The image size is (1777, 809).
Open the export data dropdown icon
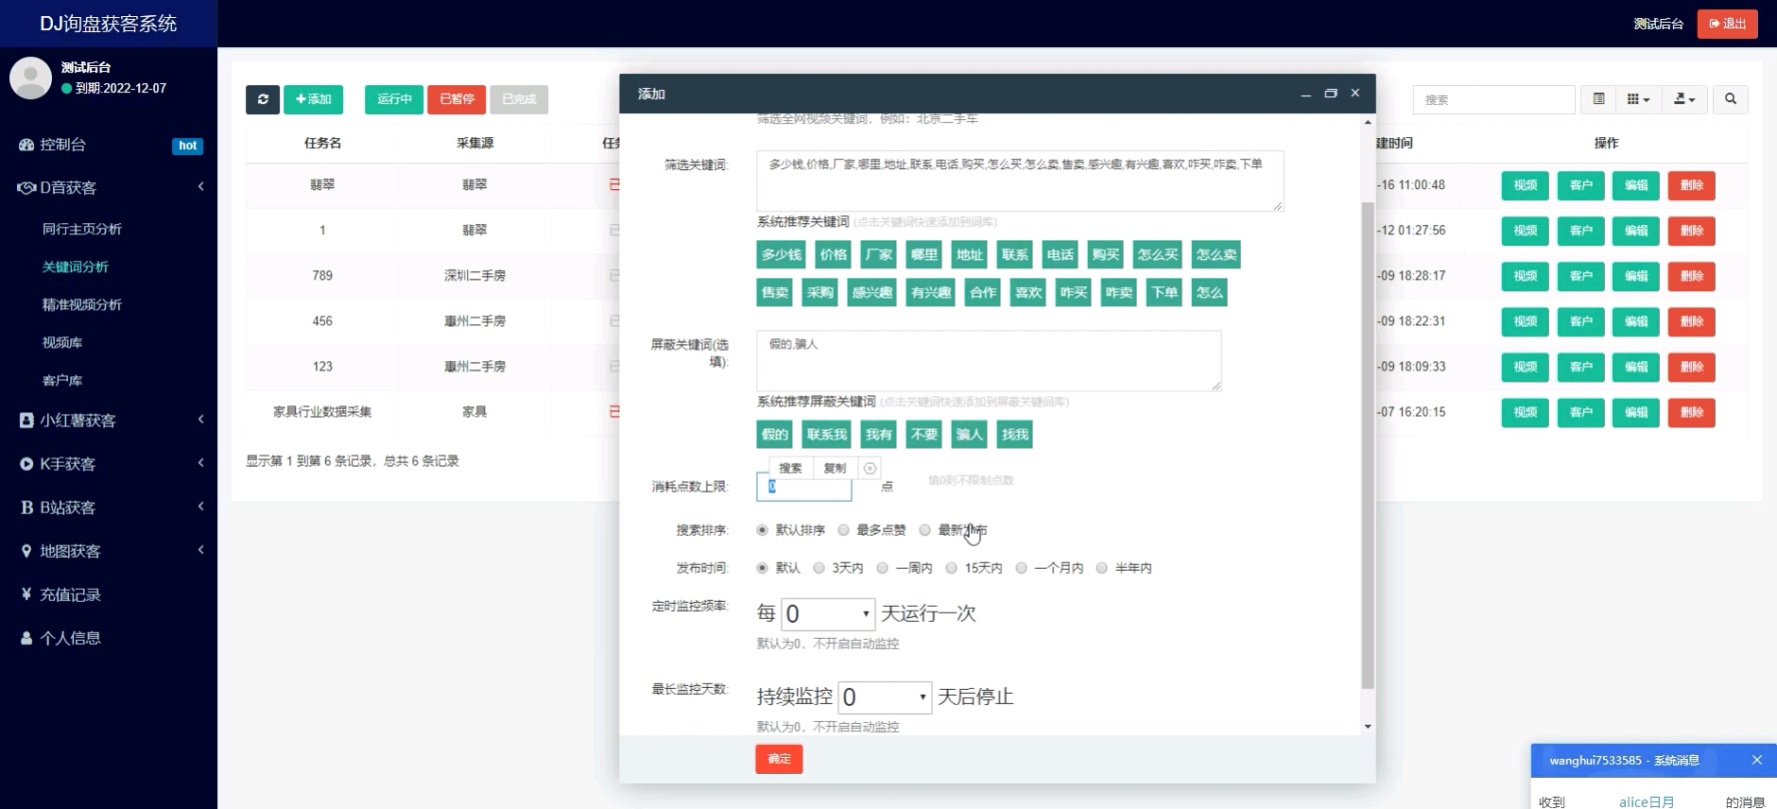point(1684,99)
